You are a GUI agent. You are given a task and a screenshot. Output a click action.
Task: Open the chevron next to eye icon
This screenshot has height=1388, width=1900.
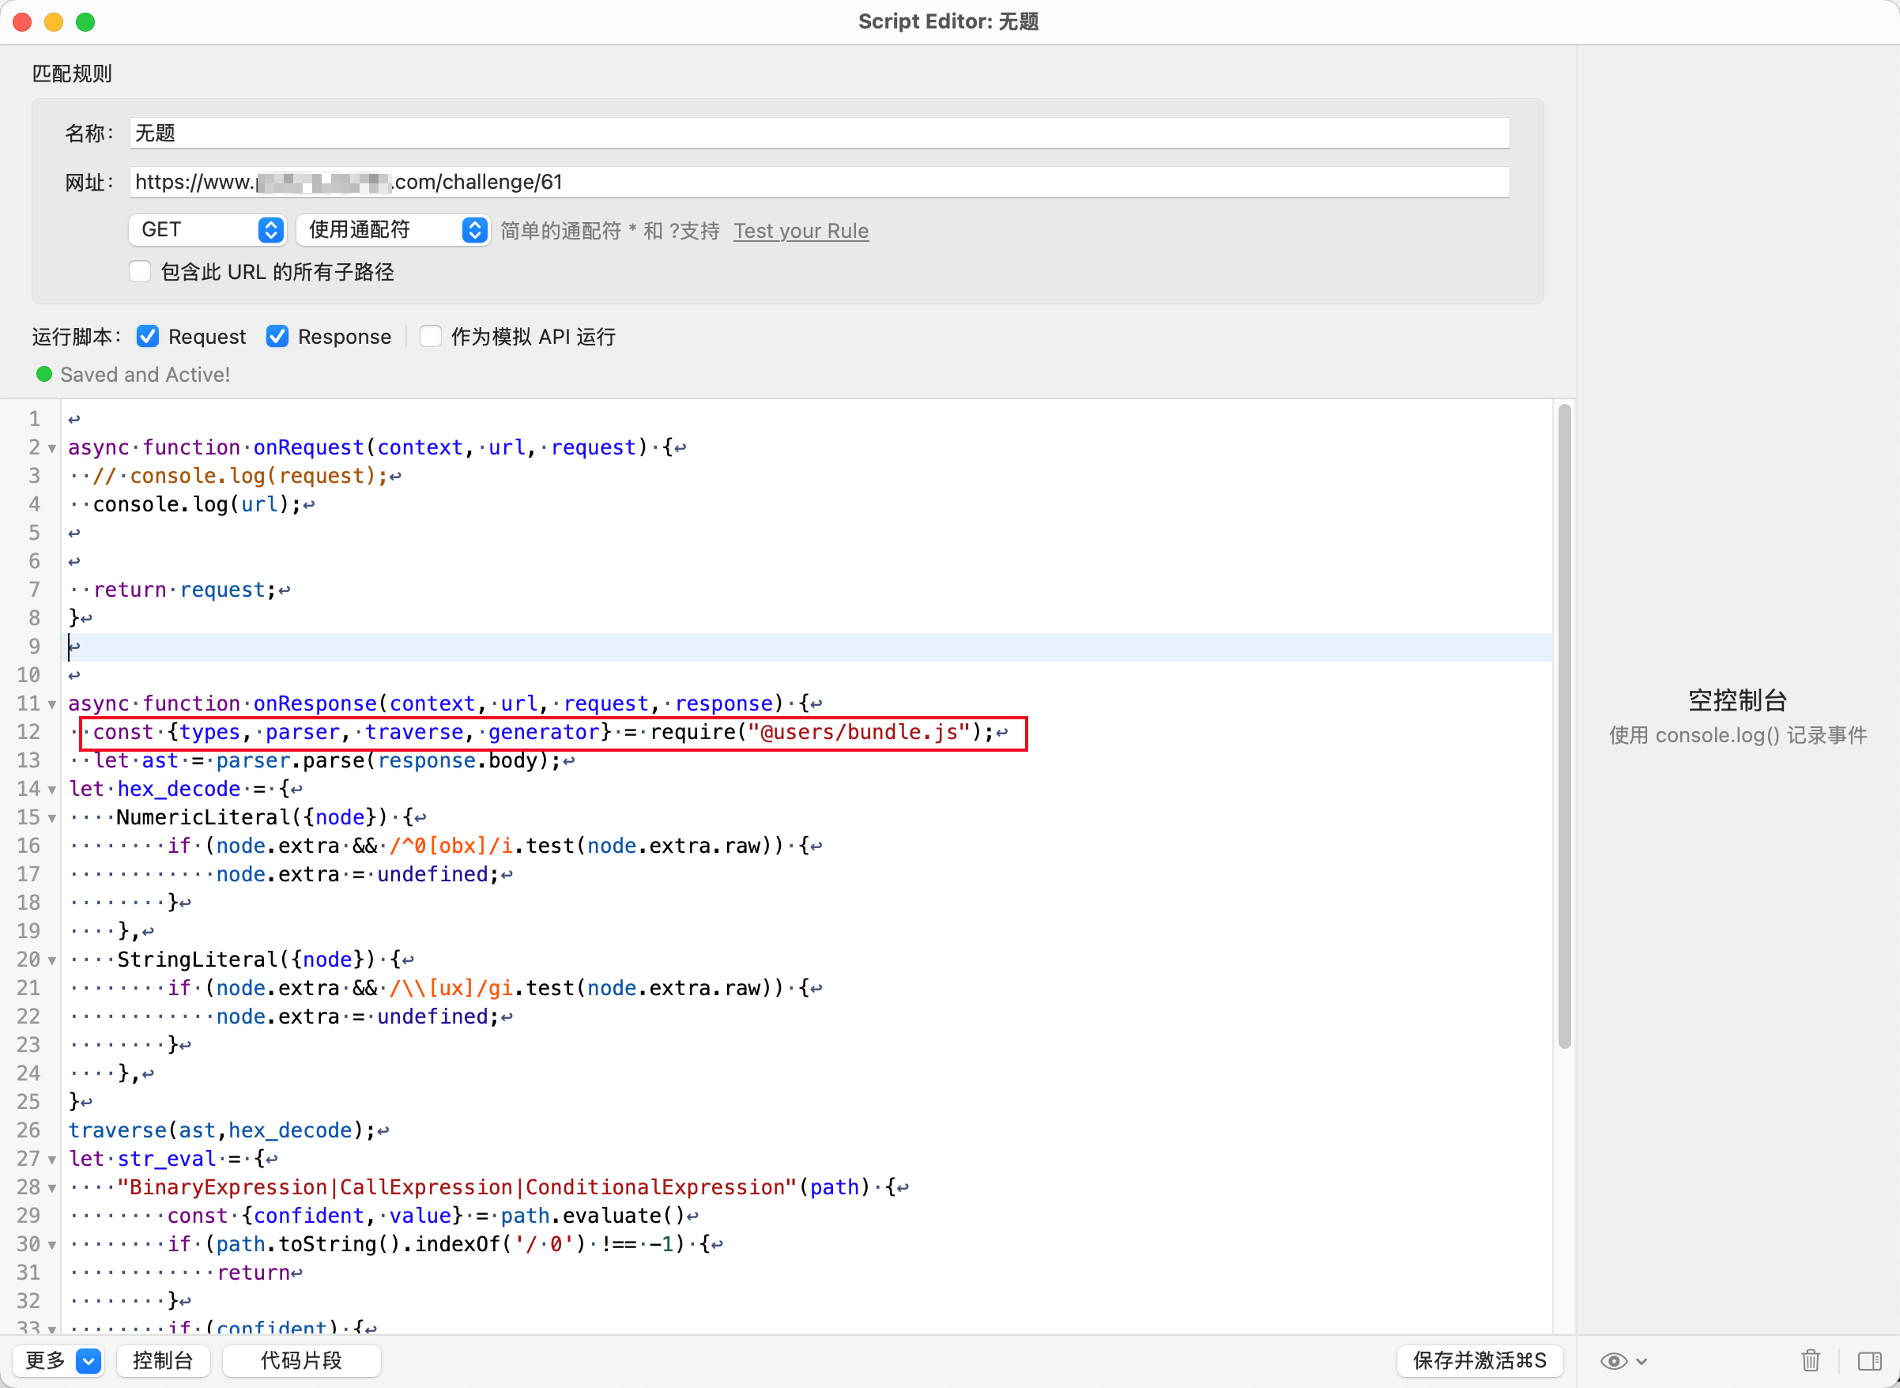[x=1642, y=1360]
